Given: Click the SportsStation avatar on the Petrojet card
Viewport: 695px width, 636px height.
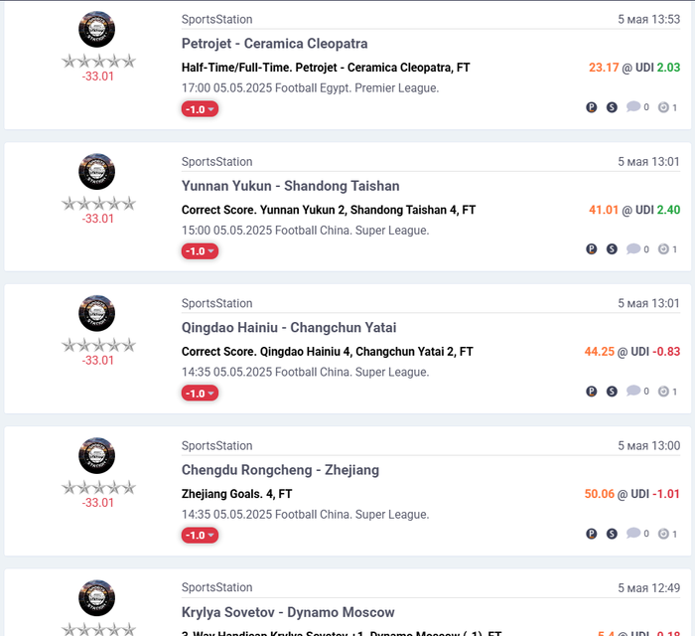Looking at the screenshot, I should (96, 29).
